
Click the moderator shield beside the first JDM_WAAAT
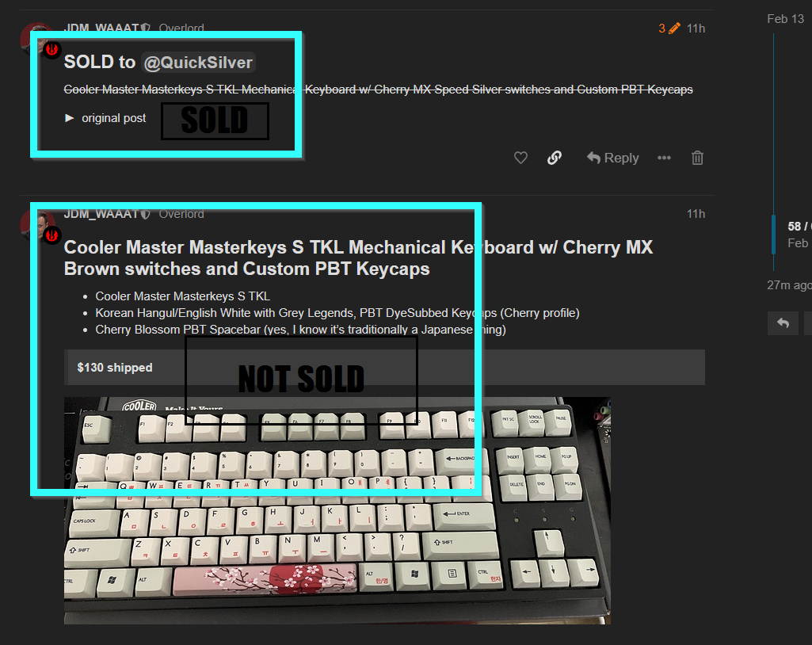tap(146, 28)
